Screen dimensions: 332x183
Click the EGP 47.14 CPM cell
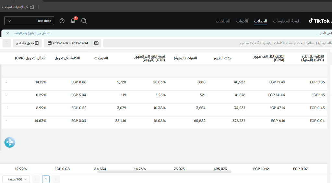(x=277, y=108)
